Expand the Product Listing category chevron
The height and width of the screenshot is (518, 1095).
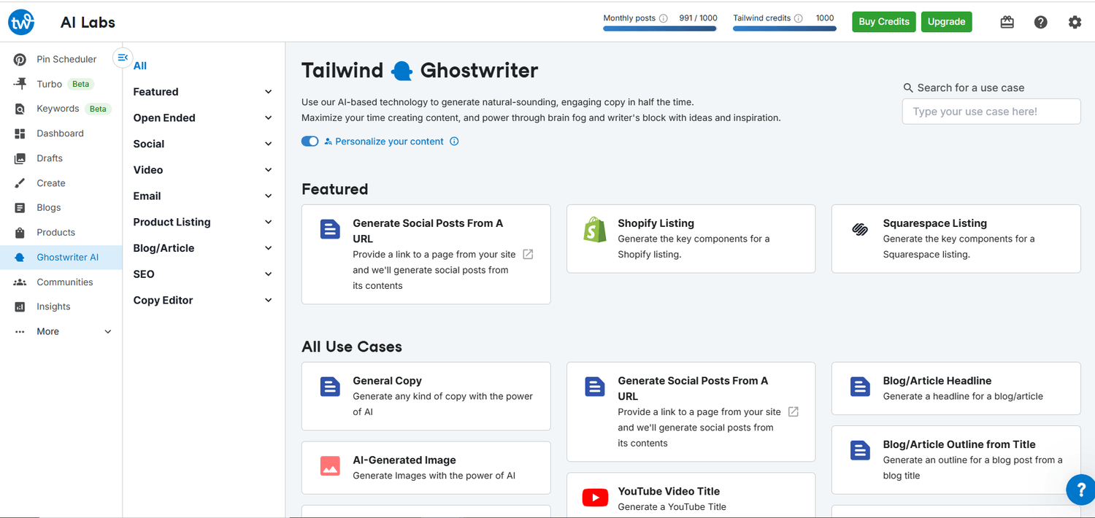[x=269, y=222]
